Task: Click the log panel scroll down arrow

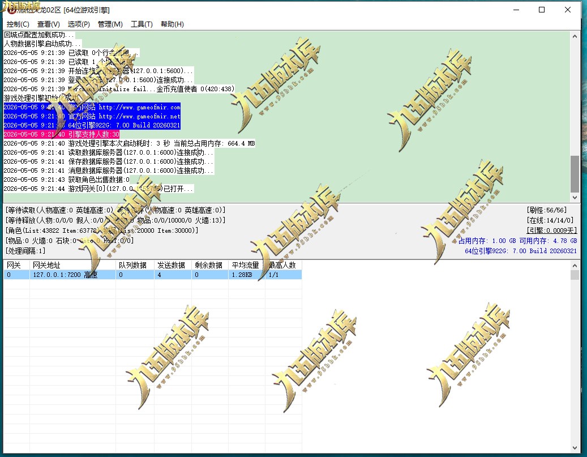Action: (575, 198)
